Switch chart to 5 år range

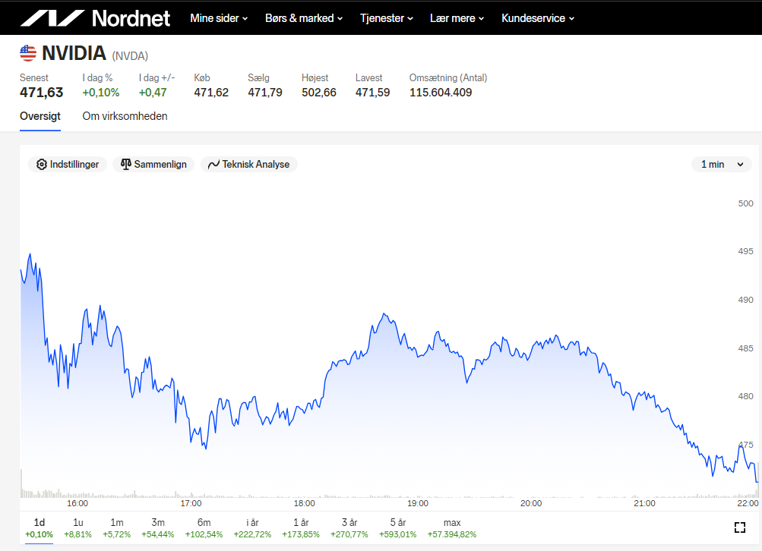tap(398, 528)
